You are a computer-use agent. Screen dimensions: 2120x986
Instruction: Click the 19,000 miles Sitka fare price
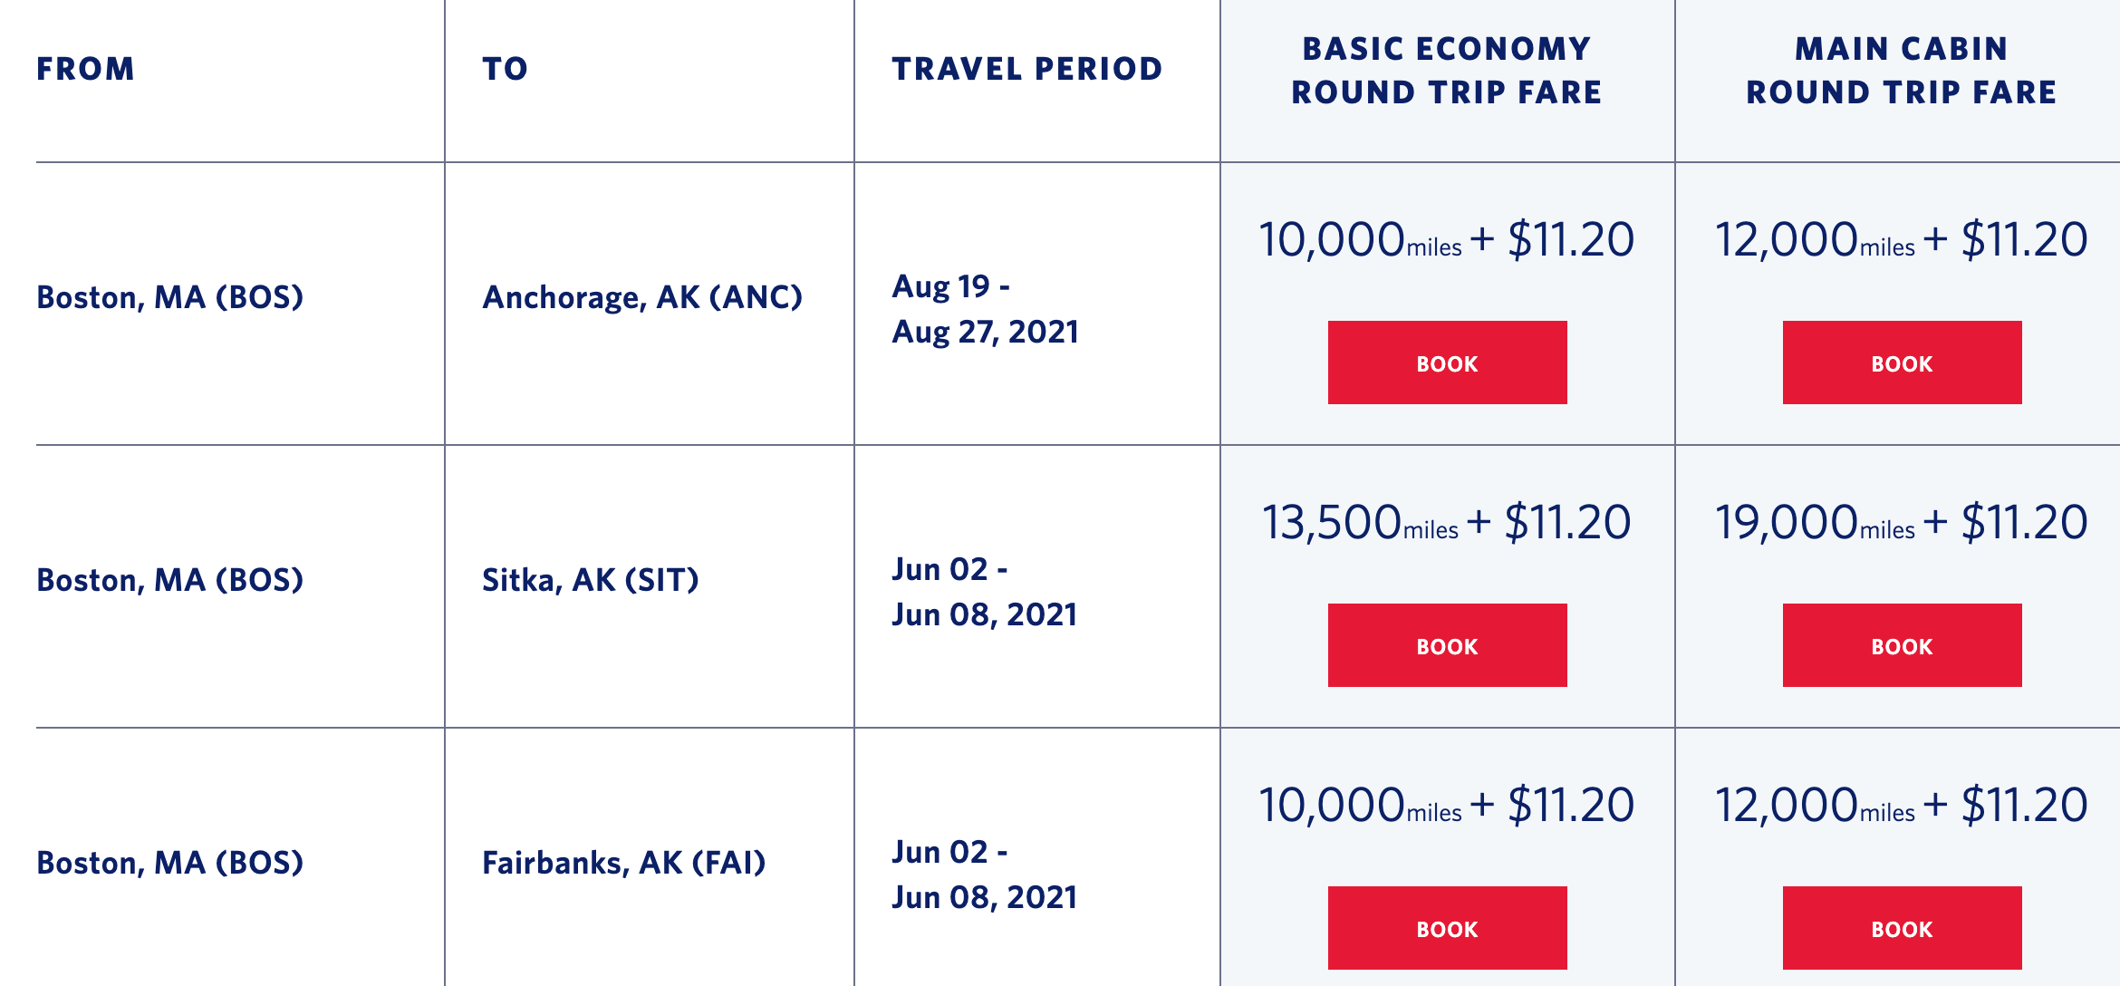click(x=1901, y=523)
